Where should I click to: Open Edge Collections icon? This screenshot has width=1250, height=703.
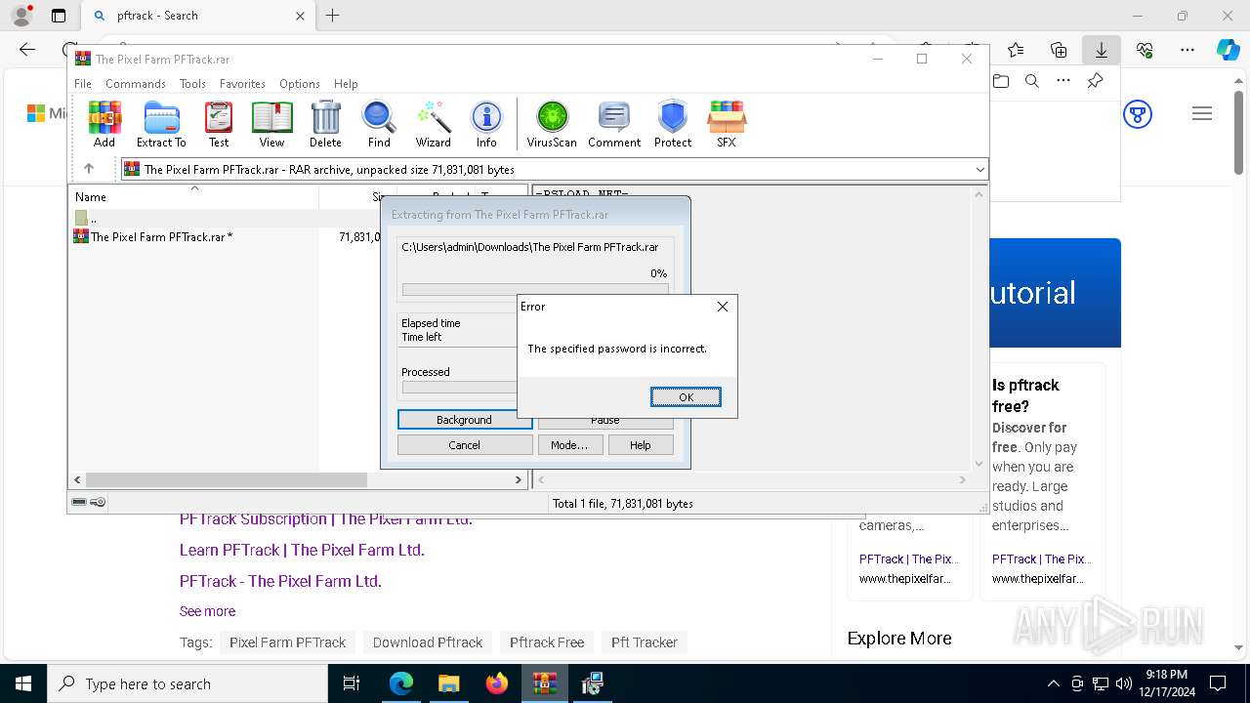pos(1059,50)
